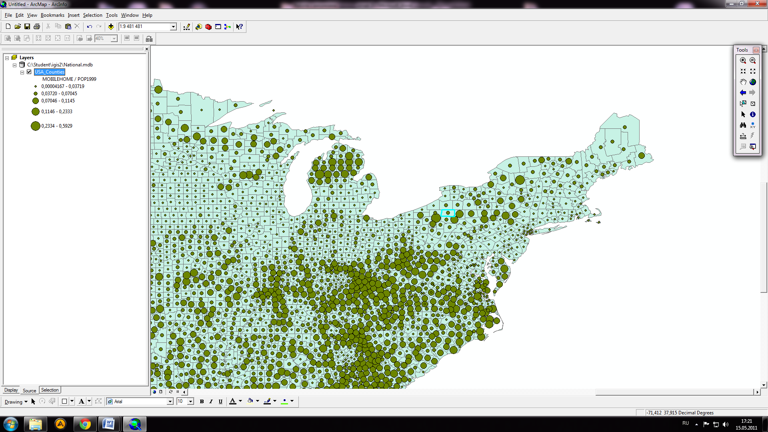Collapse the Layers tree node
768x432 pixels.
tap(7, 58)
